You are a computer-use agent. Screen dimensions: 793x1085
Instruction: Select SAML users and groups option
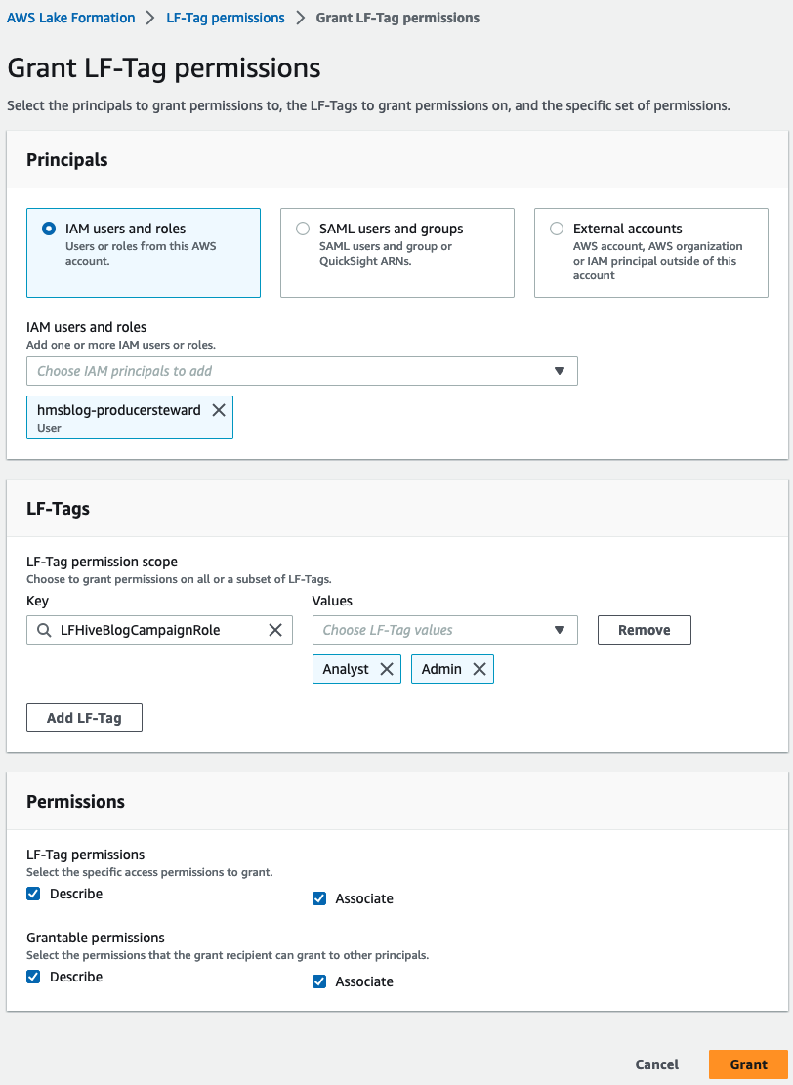click(303, 229)
